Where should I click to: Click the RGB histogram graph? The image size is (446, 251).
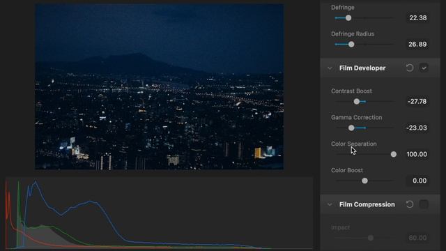160,213
